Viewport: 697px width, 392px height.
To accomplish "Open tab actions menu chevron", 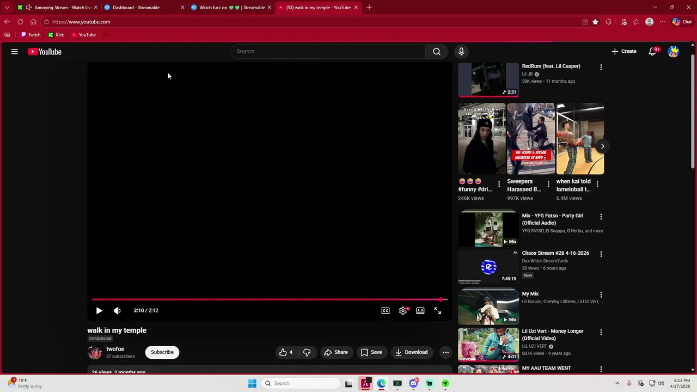I will pos(7,8).
